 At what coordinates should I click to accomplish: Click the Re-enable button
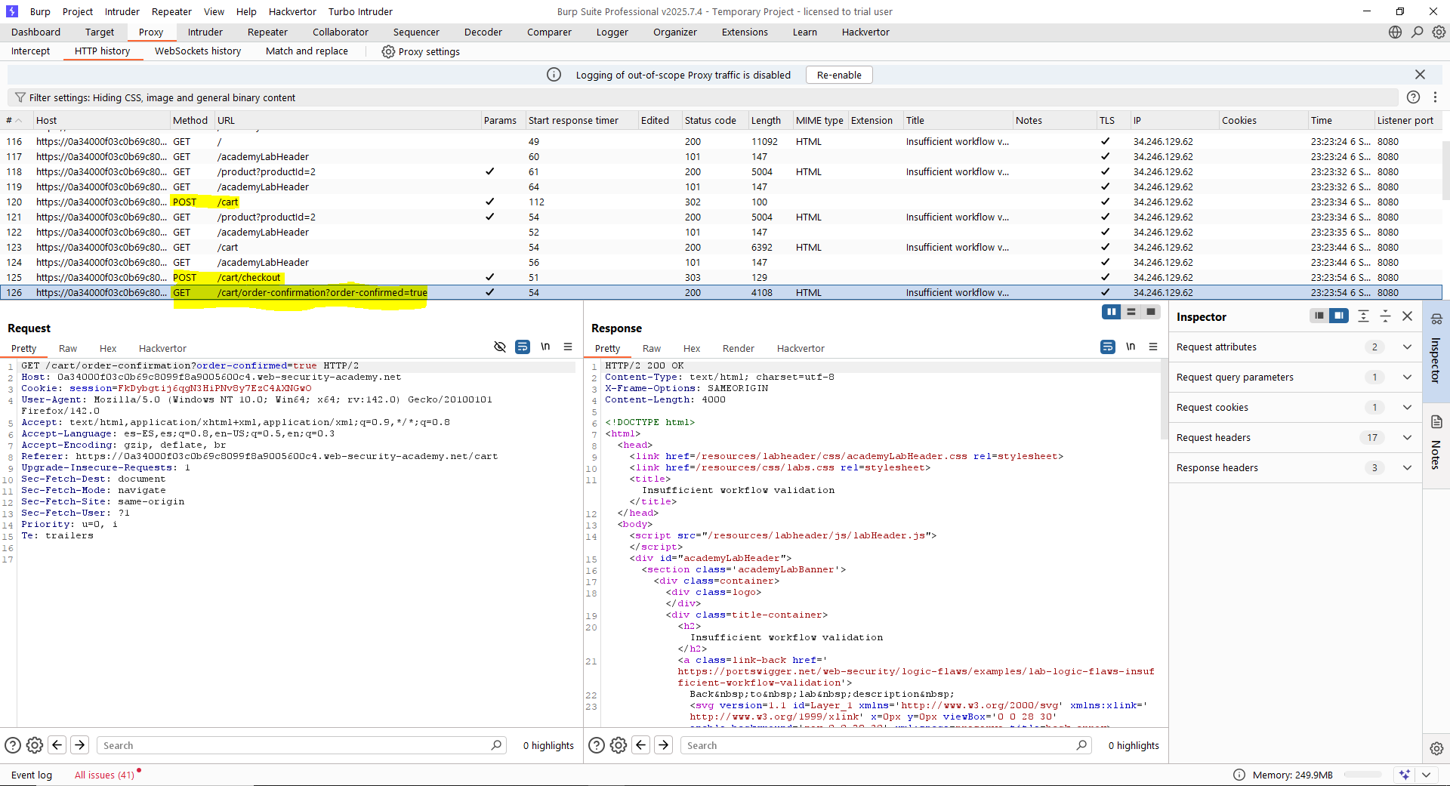click(x=839, y=75)
